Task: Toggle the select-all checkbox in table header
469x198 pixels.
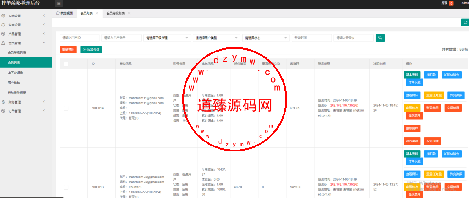Action: point(66,64)
